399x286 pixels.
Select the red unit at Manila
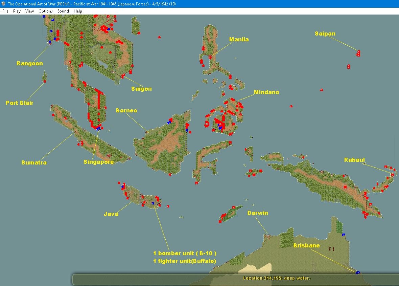click(x=210, y=57)
